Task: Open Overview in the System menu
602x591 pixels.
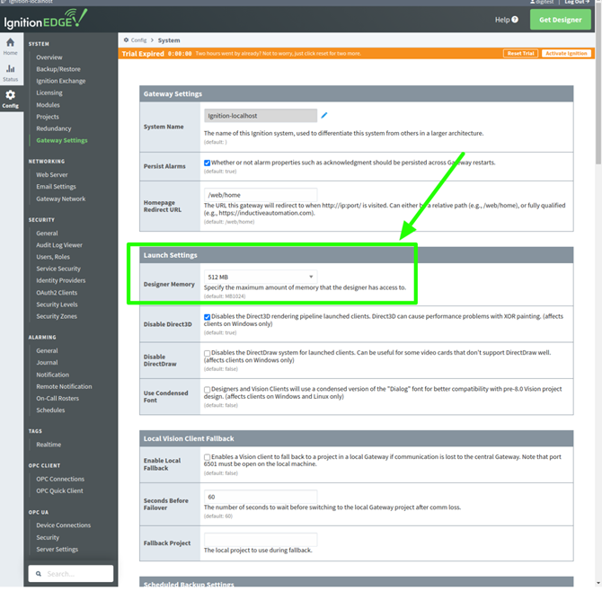Action: coord(49,57)
